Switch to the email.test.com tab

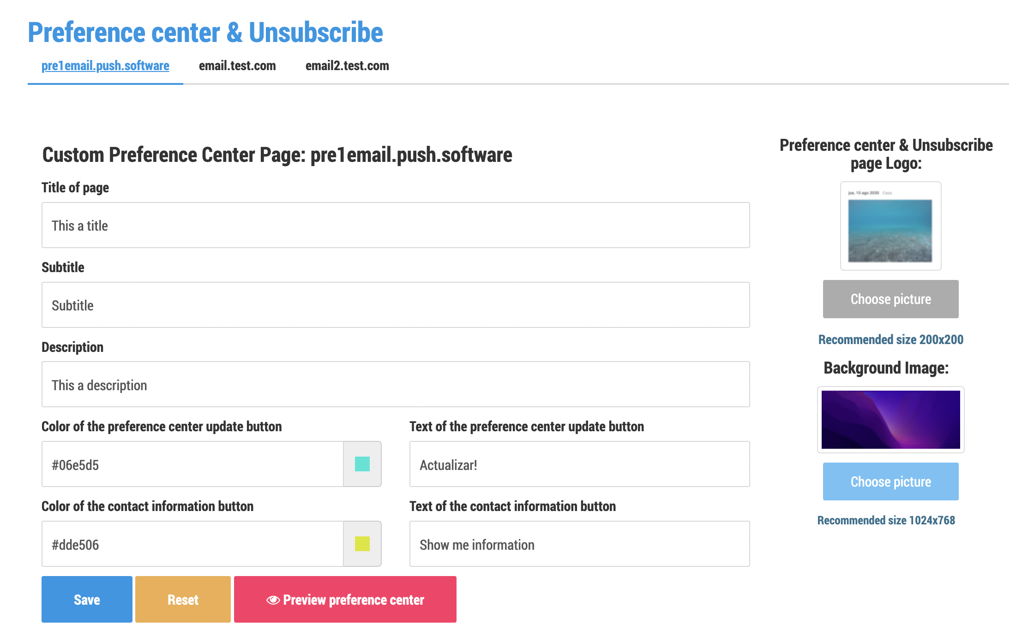coord(237,66)
